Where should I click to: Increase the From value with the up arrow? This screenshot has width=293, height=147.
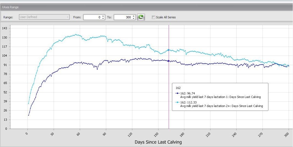pos(103,16)
